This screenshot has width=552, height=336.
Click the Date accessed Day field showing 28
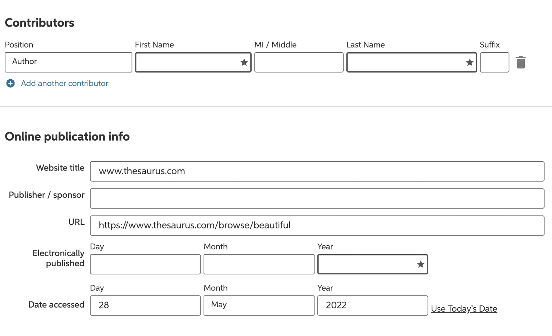coord(145,305)
